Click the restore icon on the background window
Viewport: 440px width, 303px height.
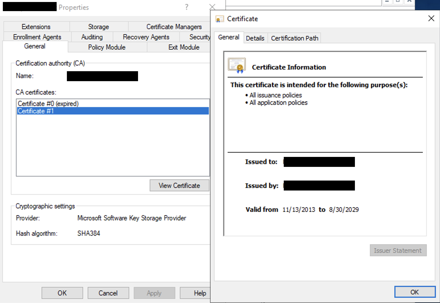[398, 2]
